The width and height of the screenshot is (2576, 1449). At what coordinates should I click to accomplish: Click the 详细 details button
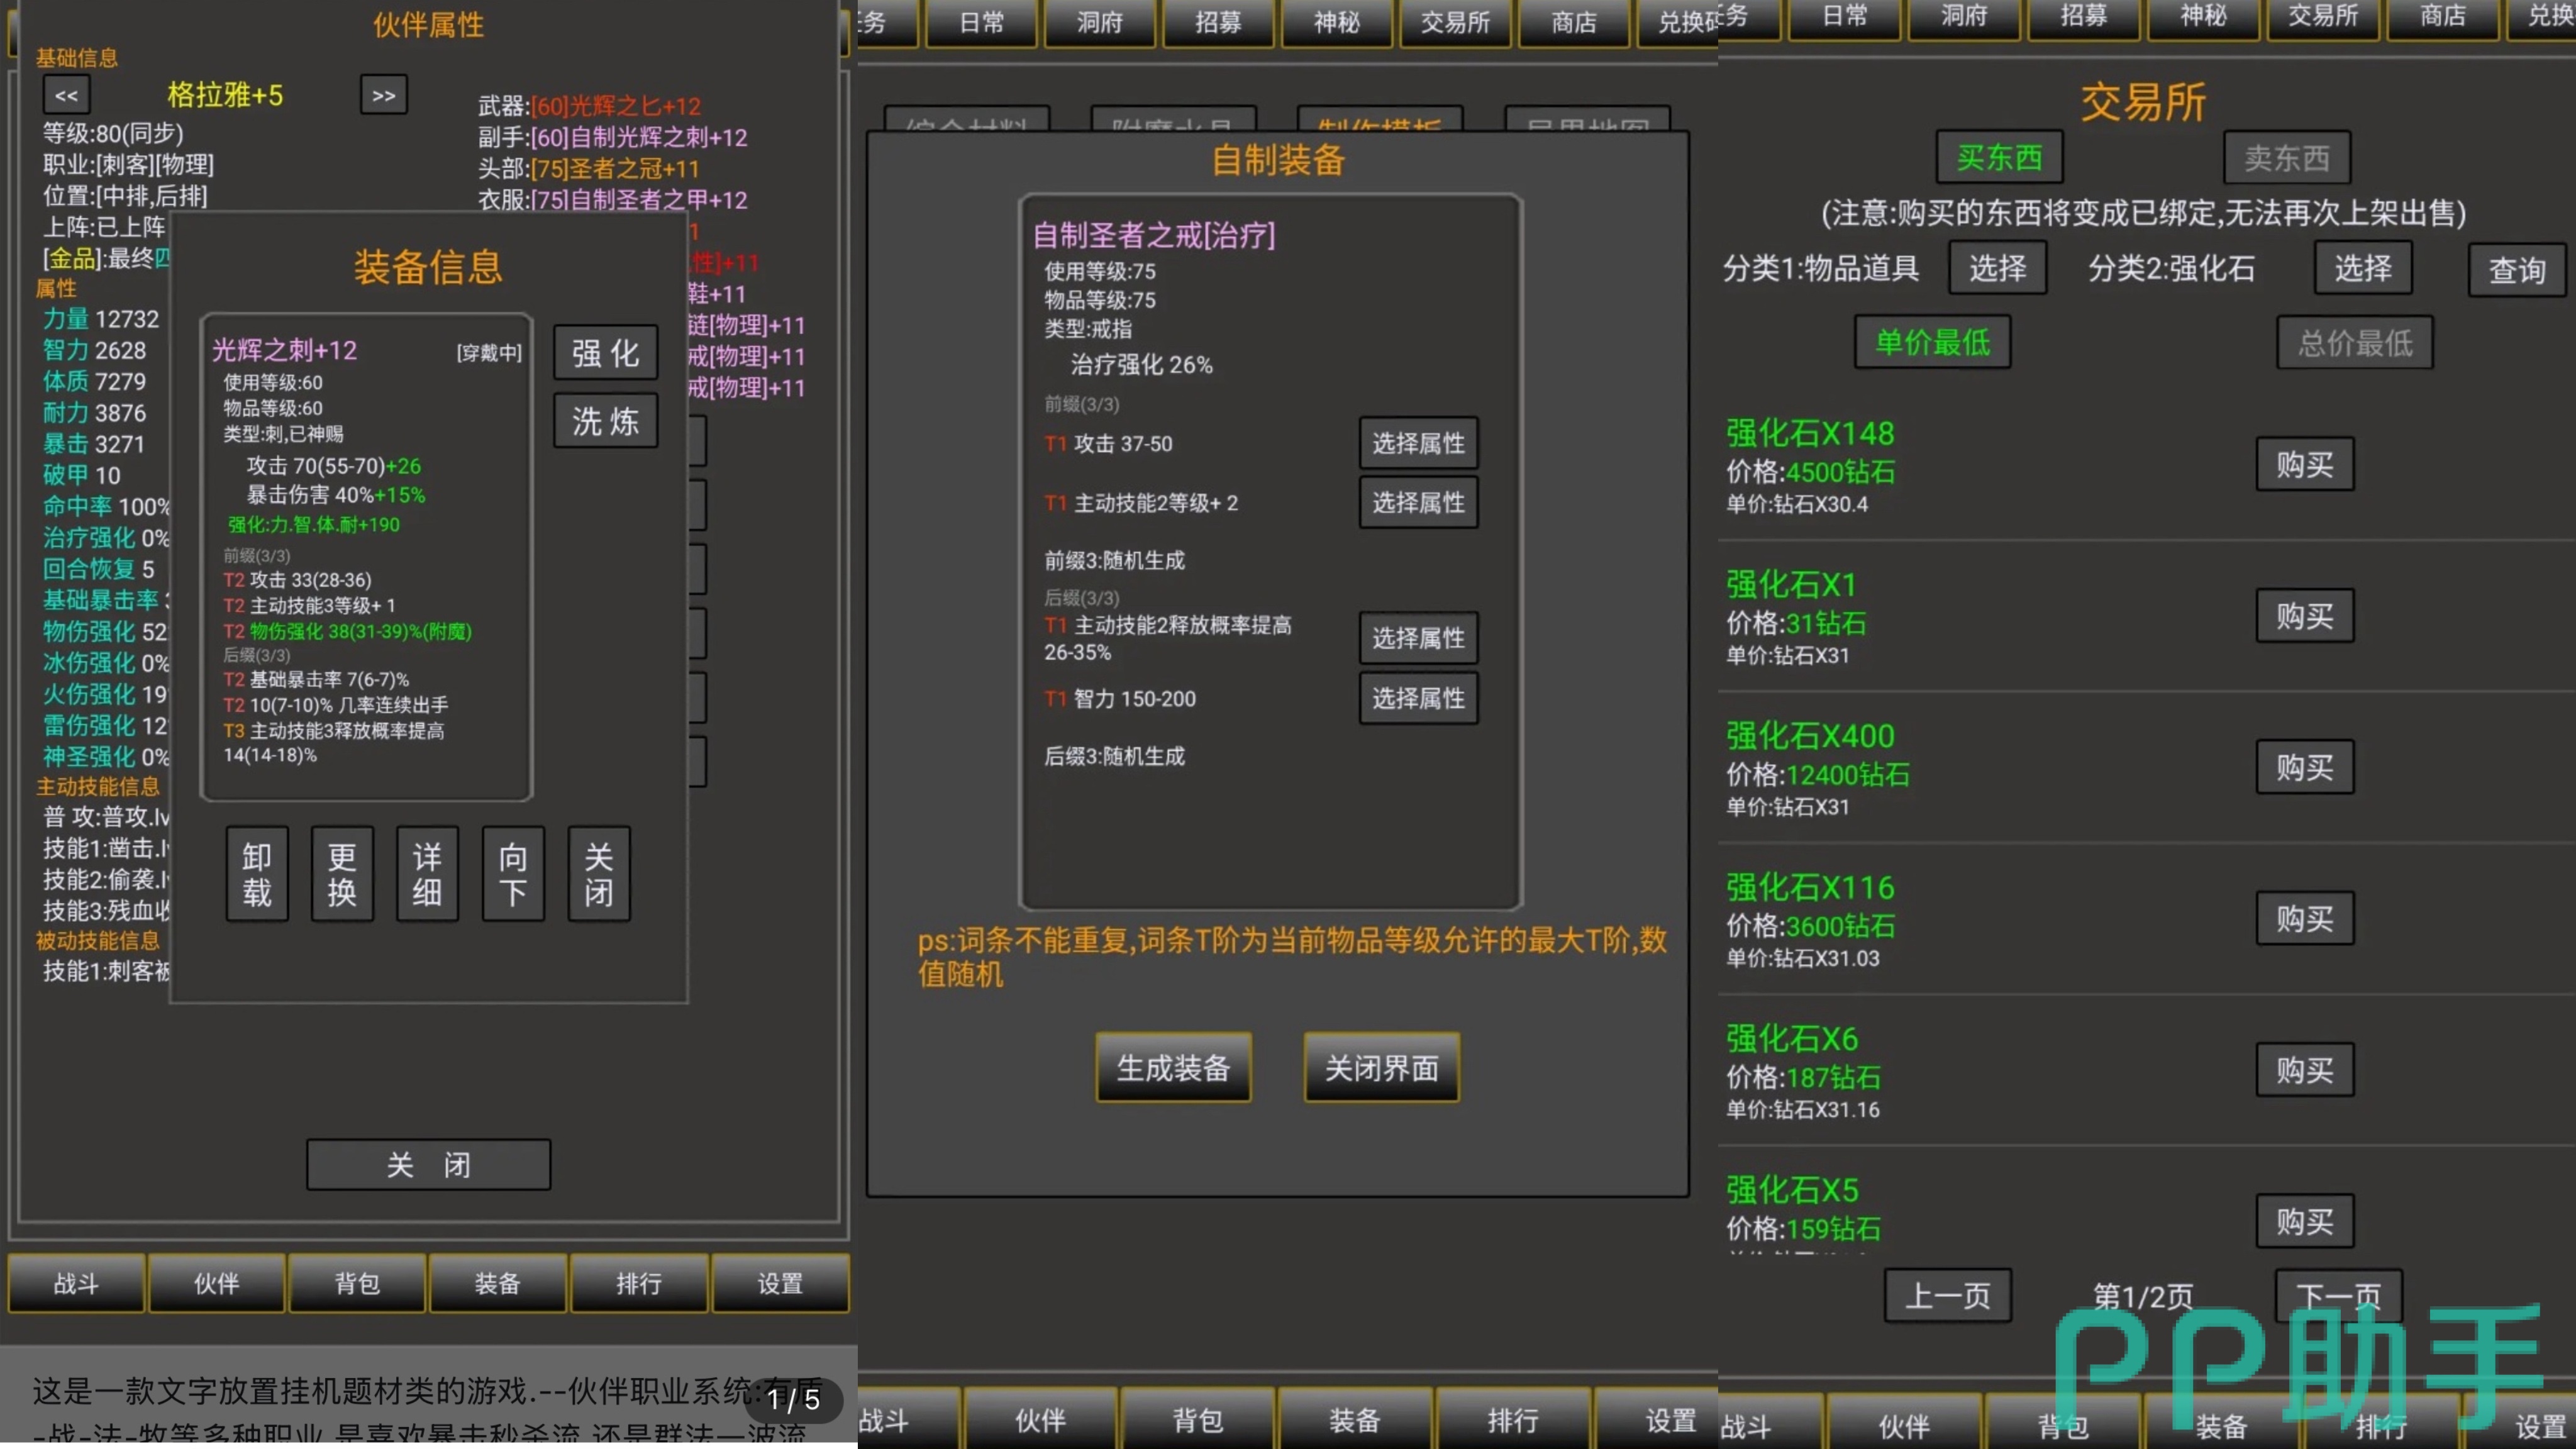click(427, 873)
